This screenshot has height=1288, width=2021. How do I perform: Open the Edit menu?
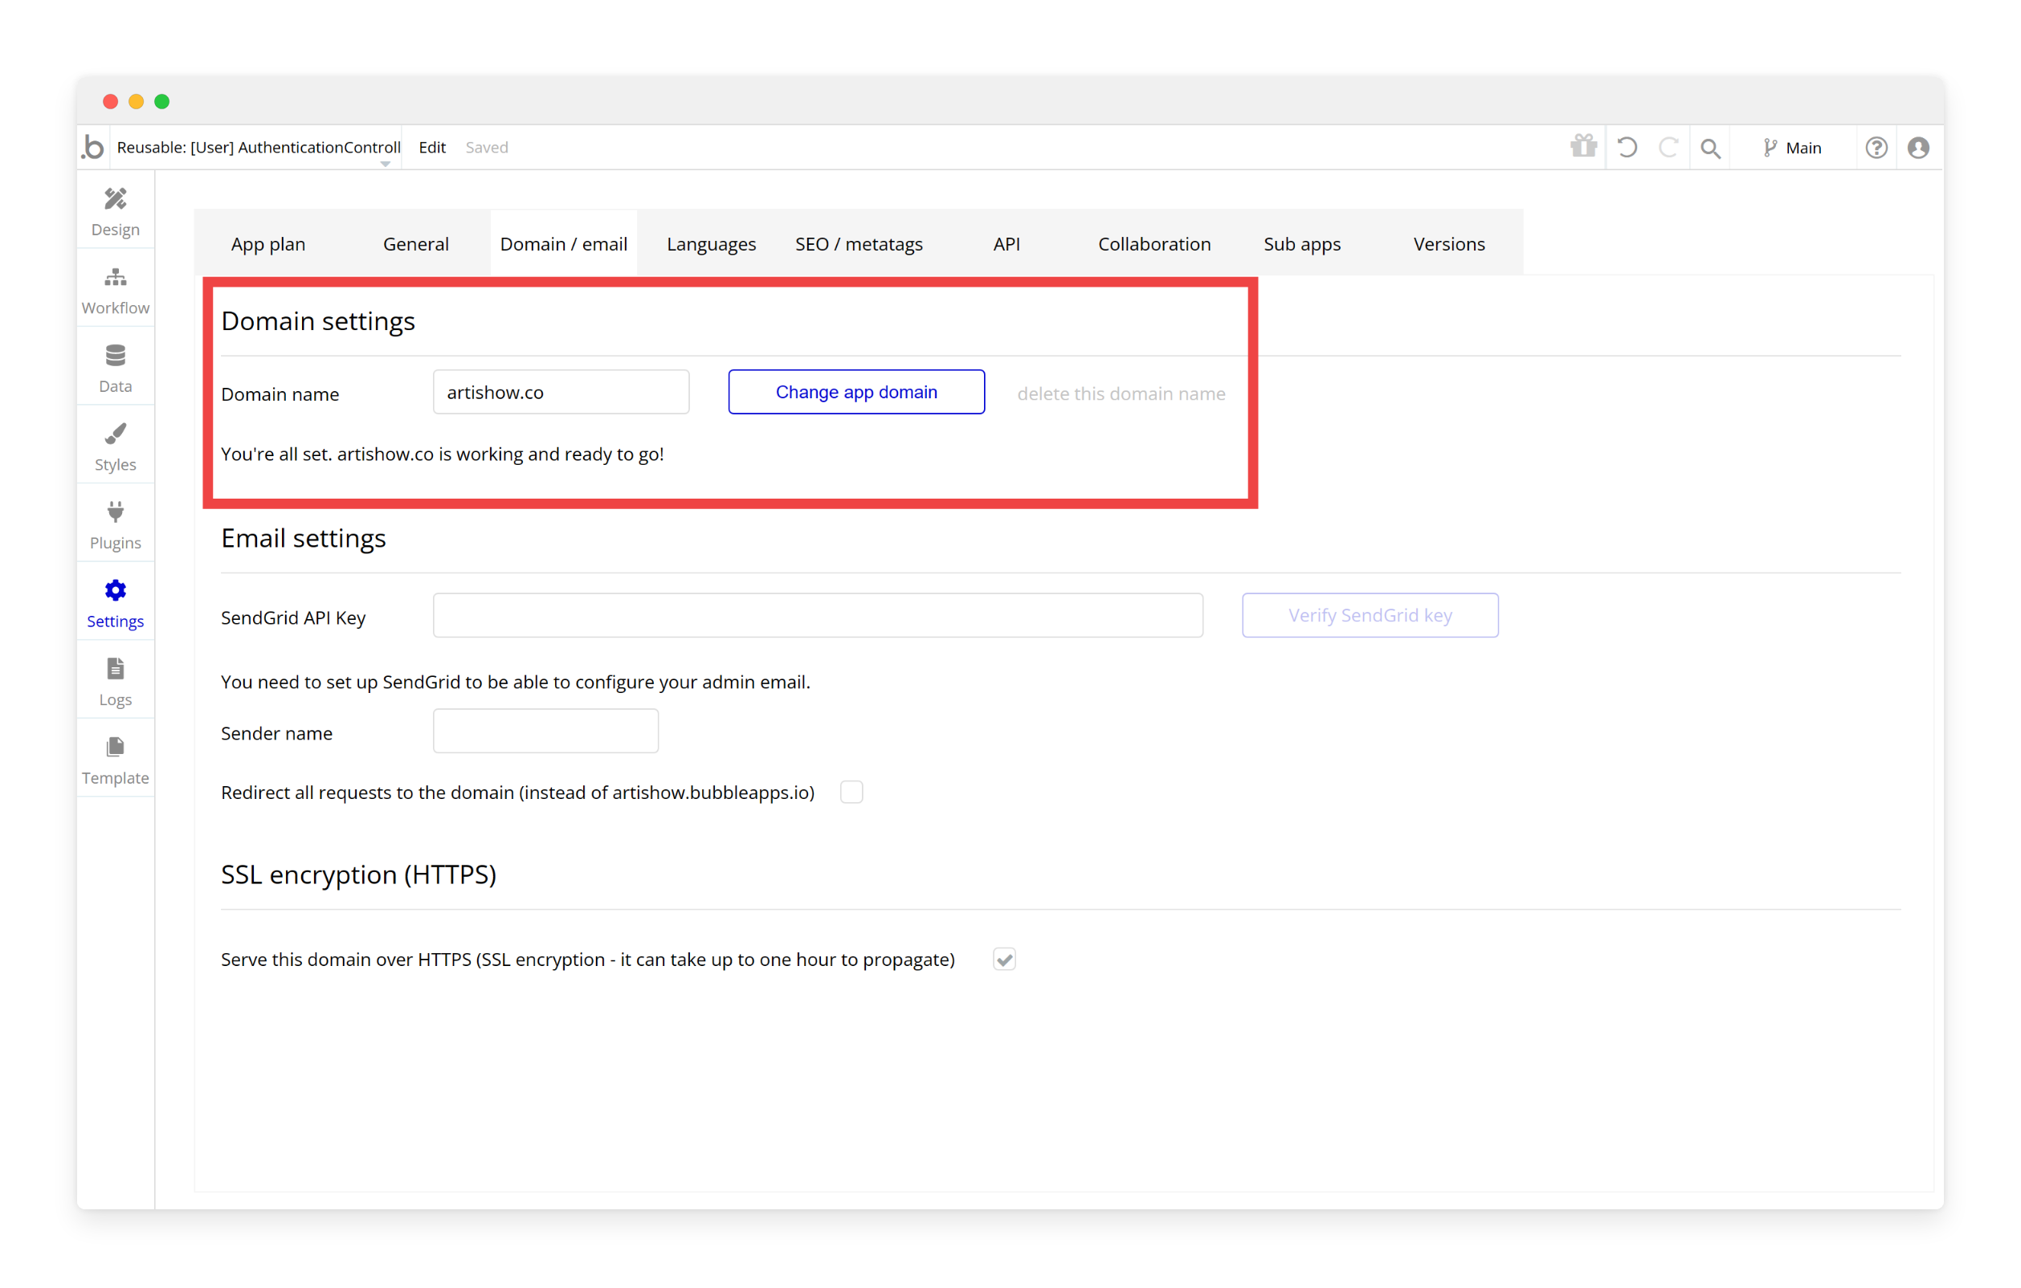431,148
